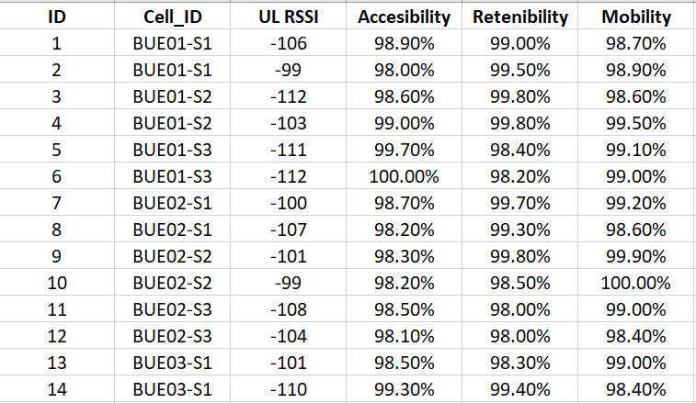Select the Accesibility header cell
The width and height of the screenshot is (696, 403).
[404, 17]
